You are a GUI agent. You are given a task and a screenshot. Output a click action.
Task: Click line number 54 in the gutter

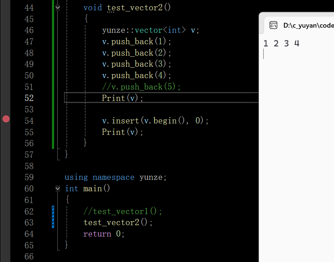click(29, 121)
